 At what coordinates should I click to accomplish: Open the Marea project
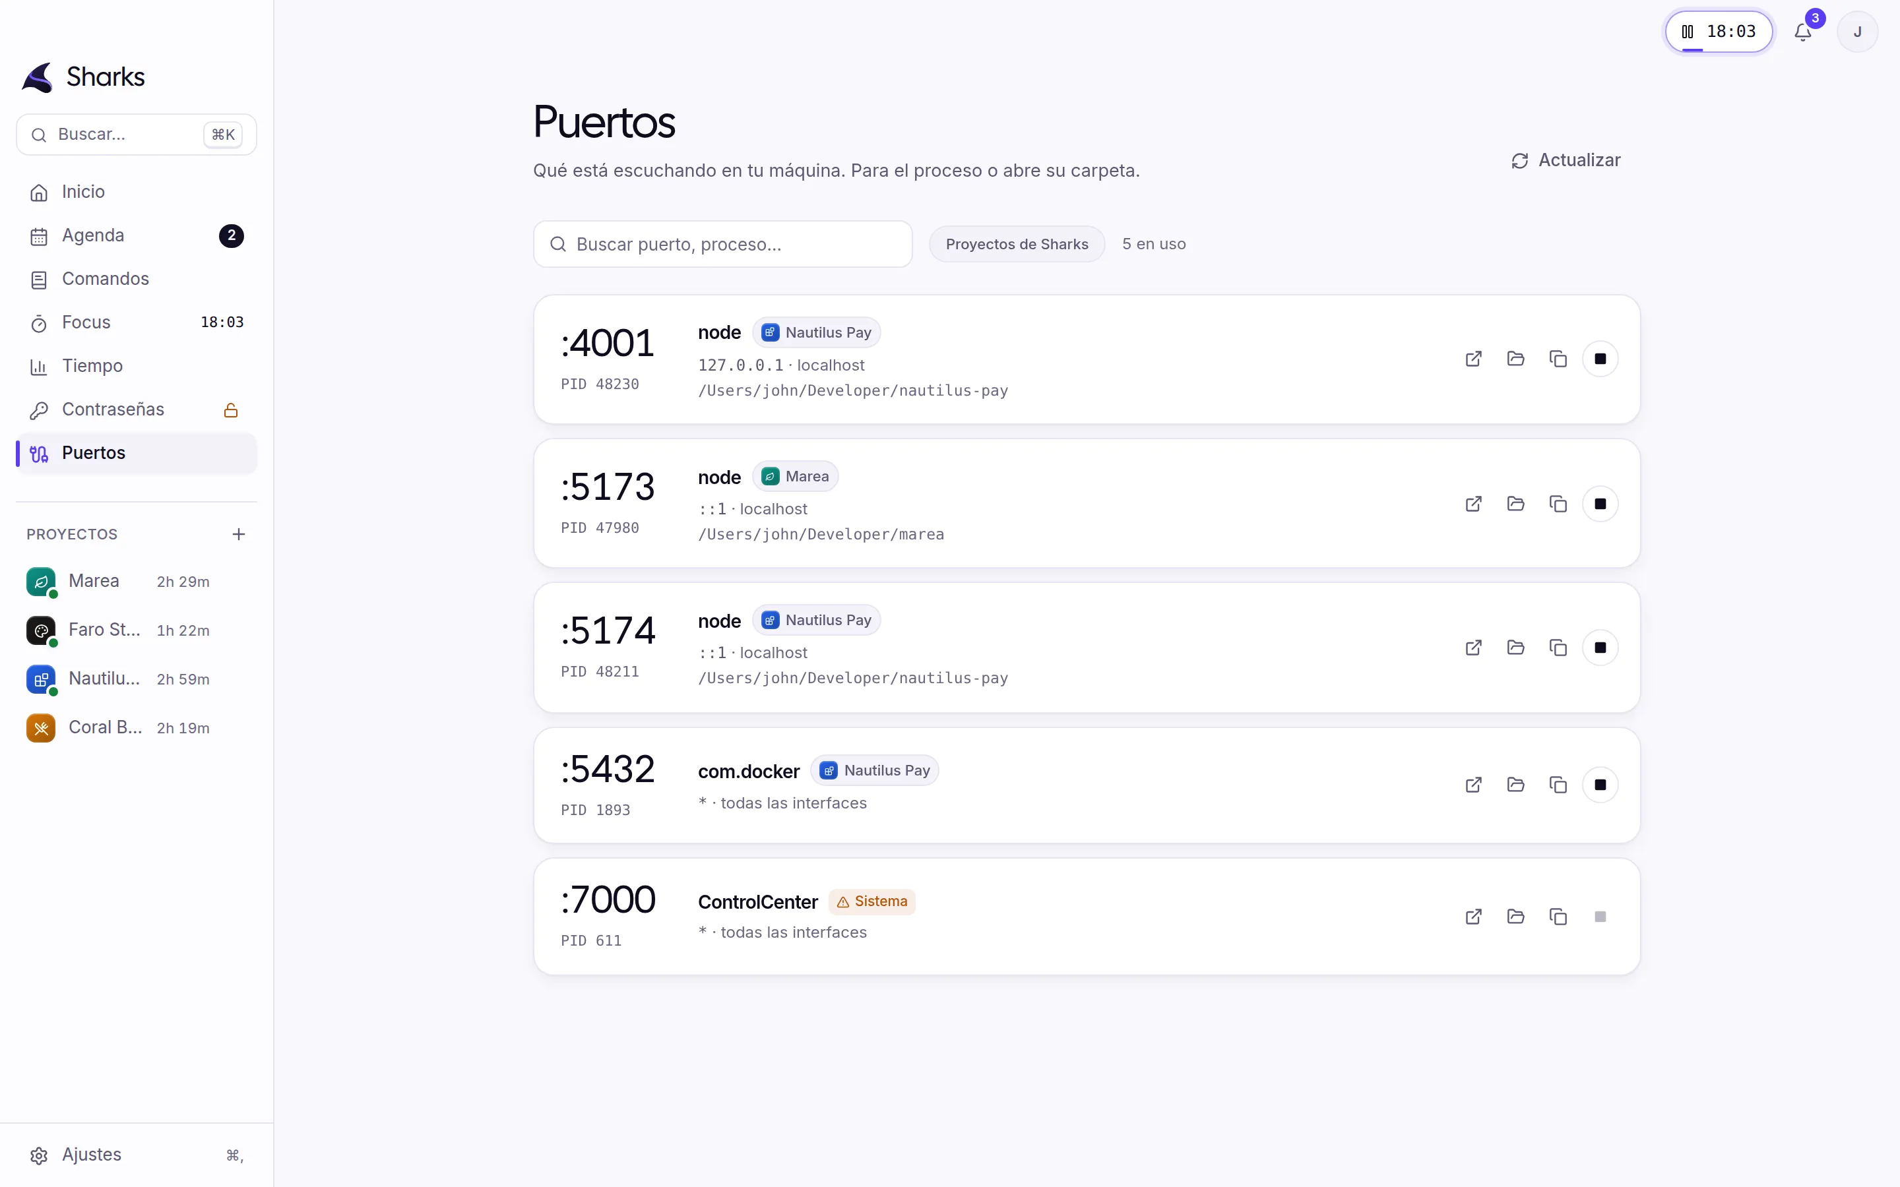point(137,582)
